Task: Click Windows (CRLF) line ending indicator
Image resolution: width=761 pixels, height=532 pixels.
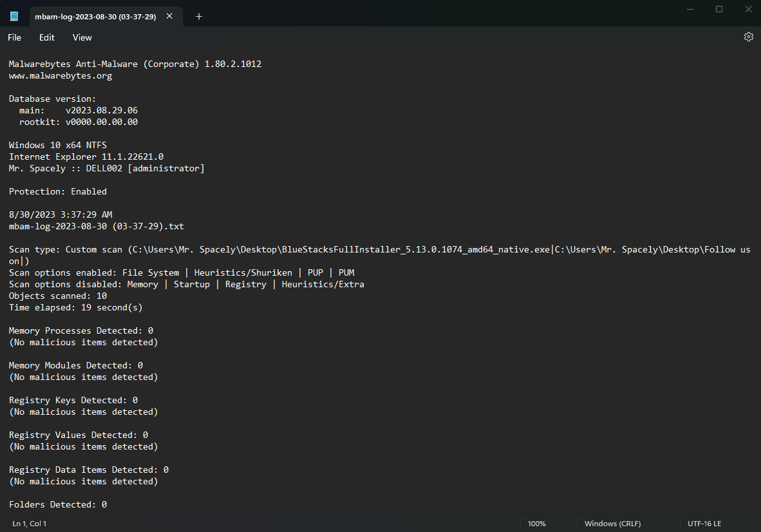Action: point(612,523)
